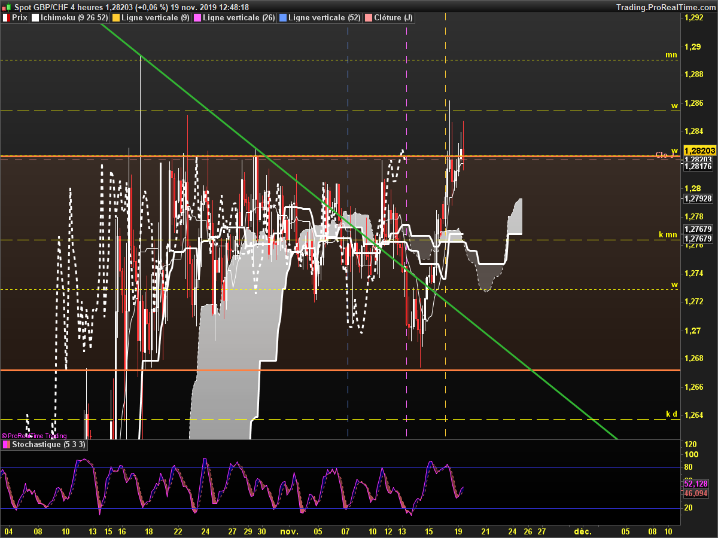
Task: Click the 'déc.' date axis label
Action: coord(582,531)
